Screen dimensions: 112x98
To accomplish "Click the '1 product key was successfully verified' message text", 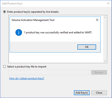I will pos(58,32).
